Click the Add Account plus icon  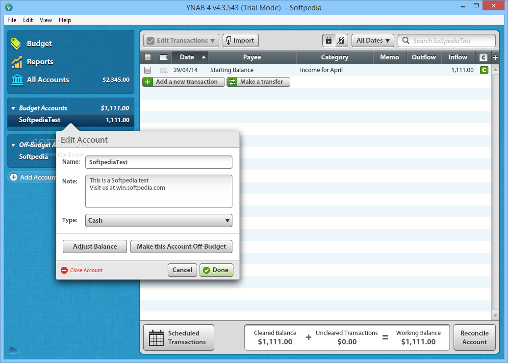pos(14,177)
